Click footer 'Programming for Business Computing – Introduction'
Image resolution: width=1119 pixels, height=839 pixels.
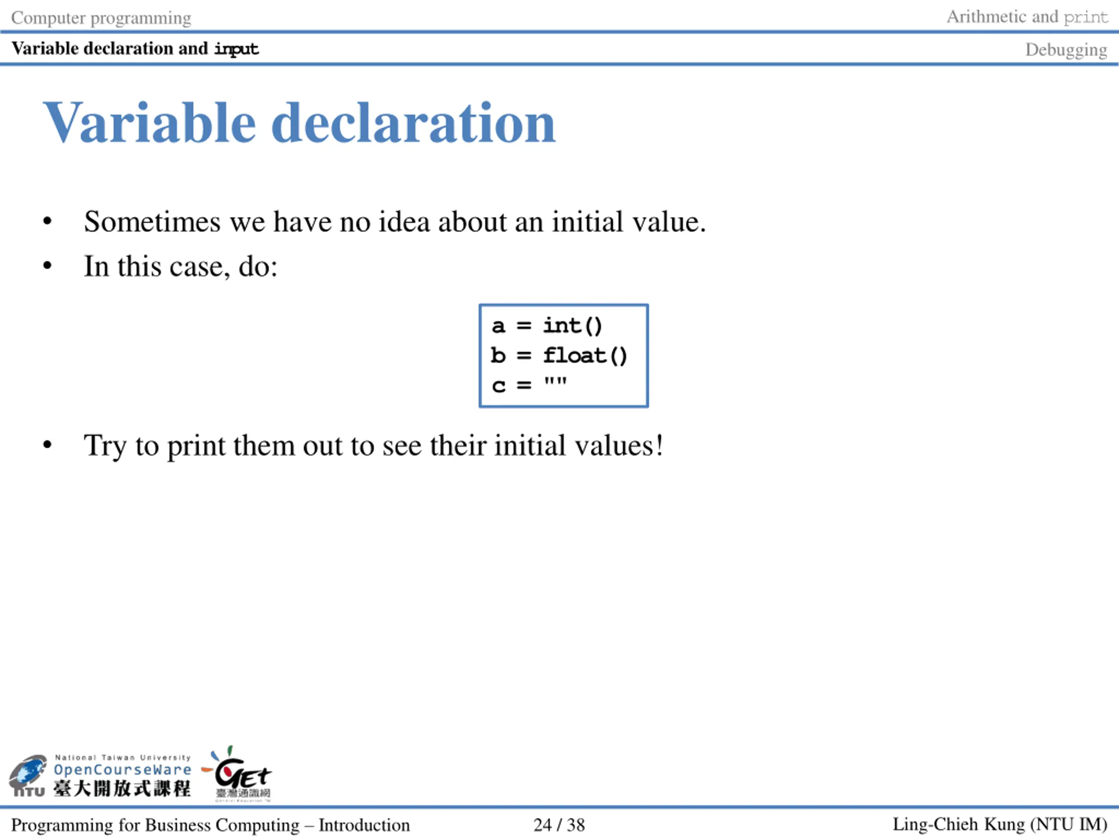[x=210, y=825]
